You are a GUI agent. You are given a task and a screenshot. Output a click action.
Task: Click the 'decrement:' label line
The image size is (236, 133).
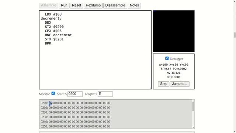click(51, 18)
